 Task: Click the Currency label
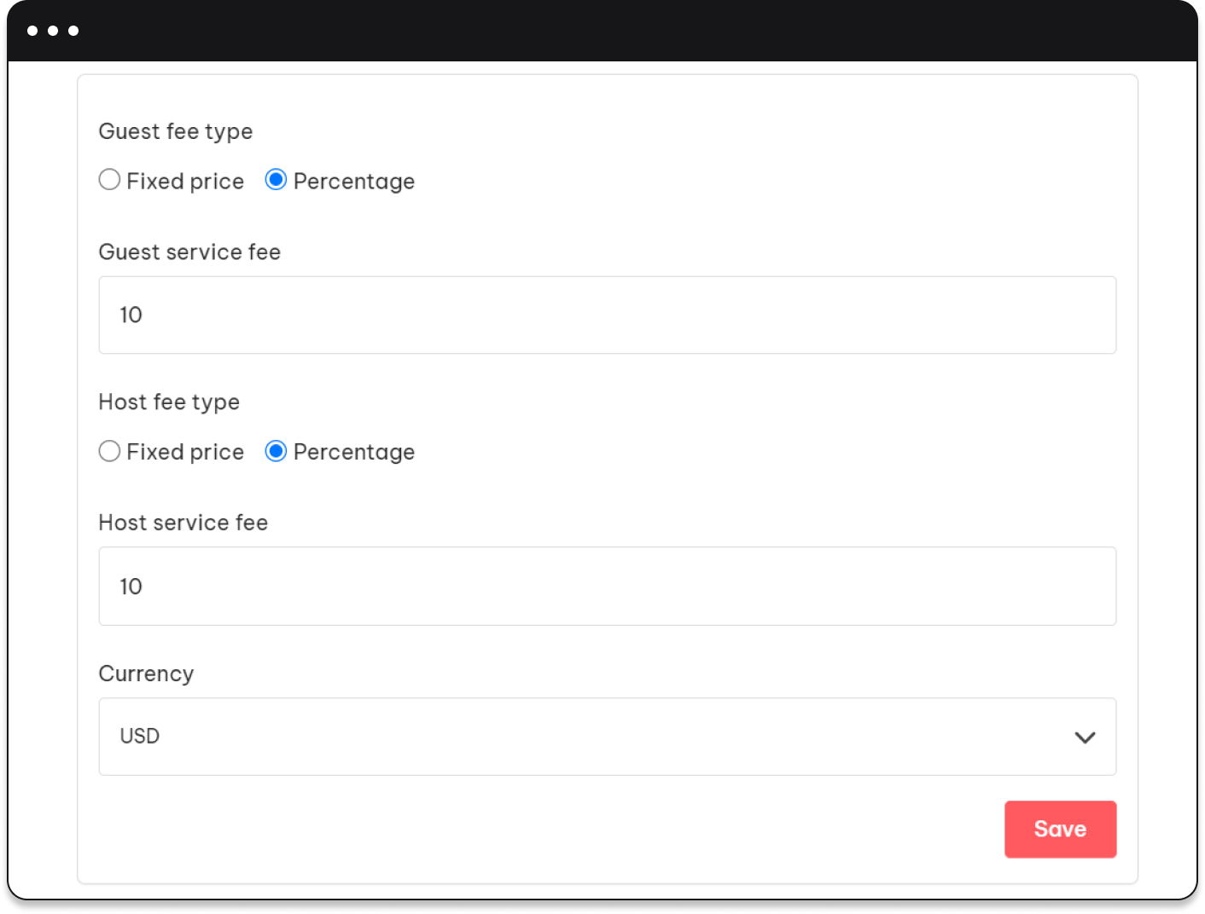coord(146,674)
